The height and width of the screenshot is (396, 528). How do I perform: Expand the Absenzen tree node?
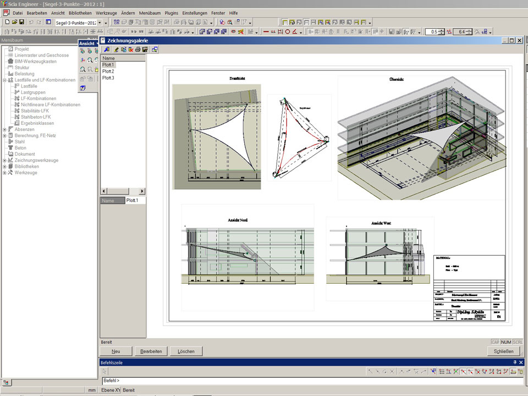4,129
